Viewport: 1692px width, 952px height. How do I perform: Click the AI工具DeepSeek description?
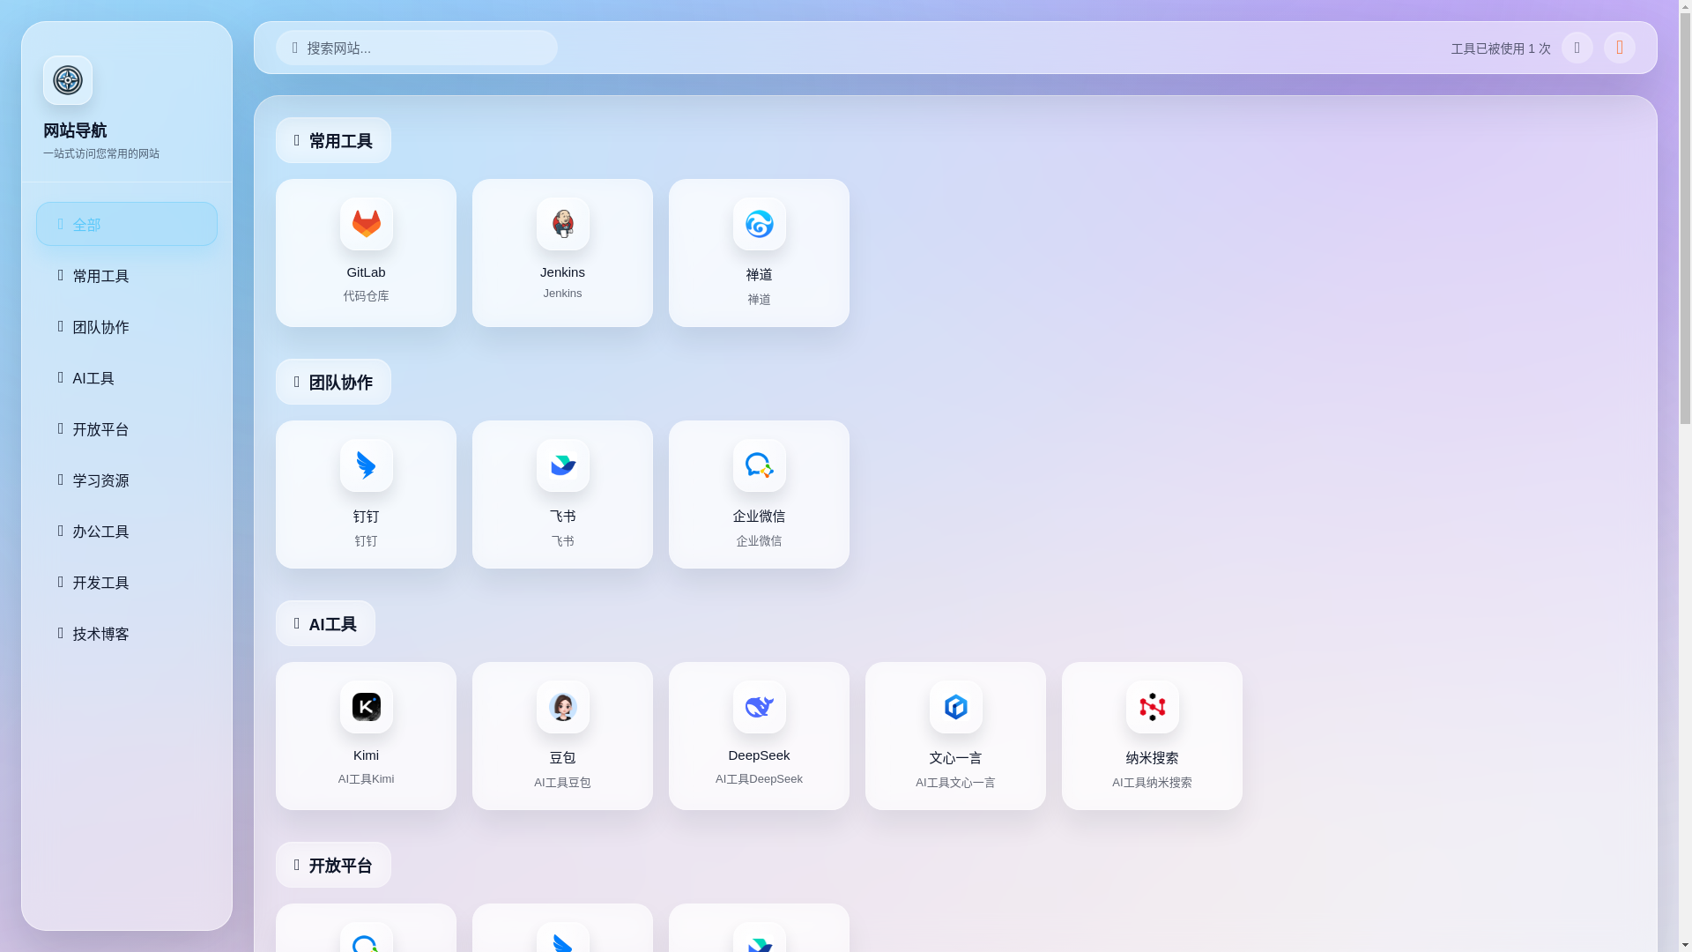point(759,779)
